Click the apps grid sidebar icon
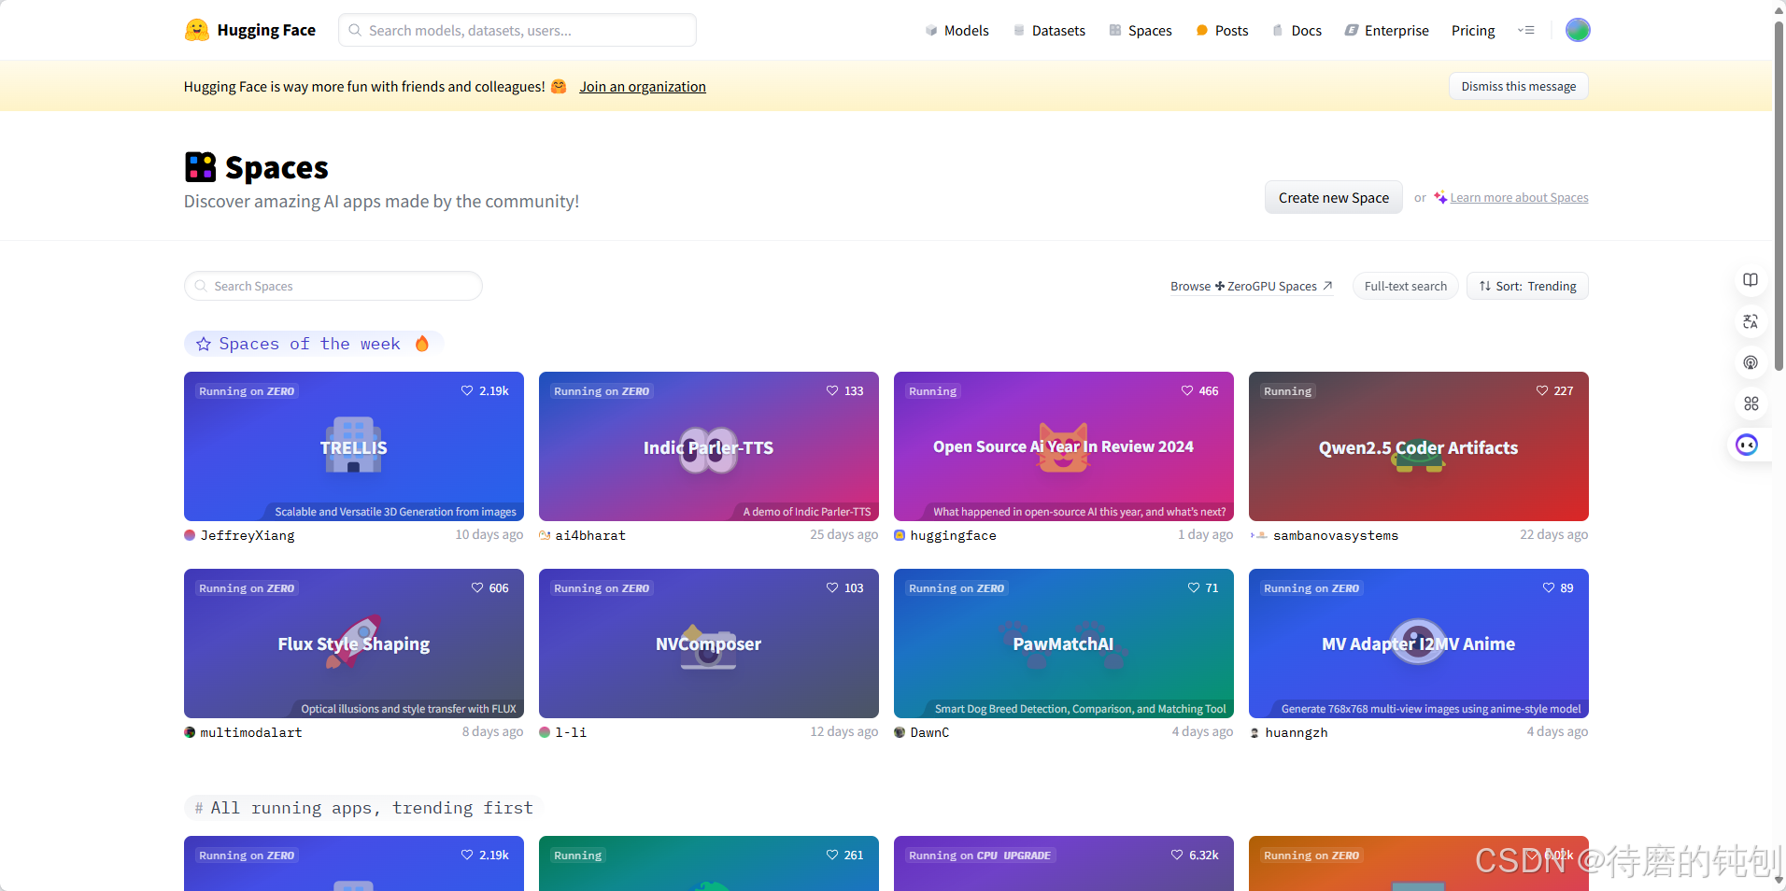The width and height of the screenshot is (1786, 891). [1751, 403]
